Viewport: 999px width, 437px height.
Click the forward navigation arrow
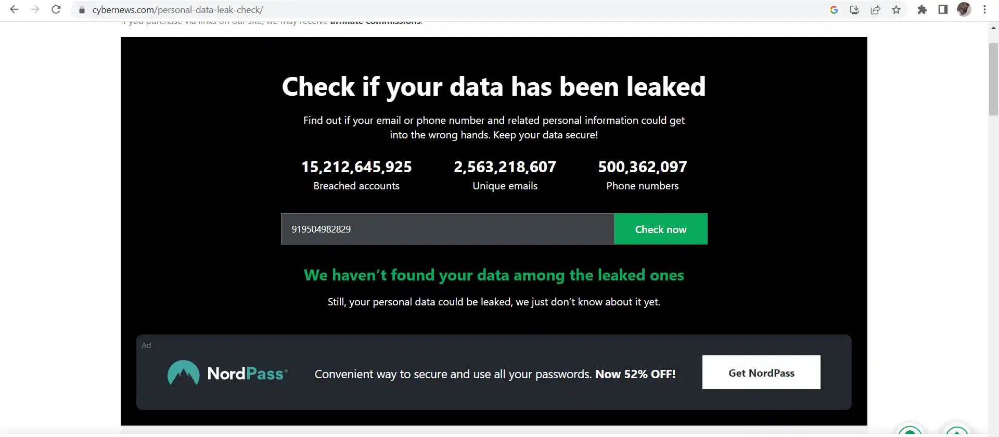tap(35, 9)
